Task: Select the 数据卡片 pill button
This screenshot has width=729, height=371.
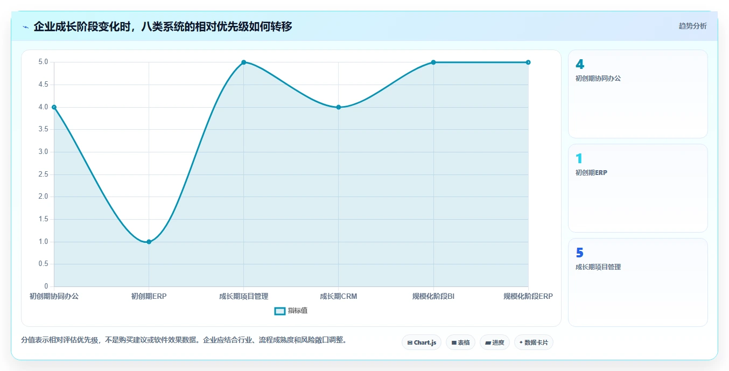Action: point(534,342)
